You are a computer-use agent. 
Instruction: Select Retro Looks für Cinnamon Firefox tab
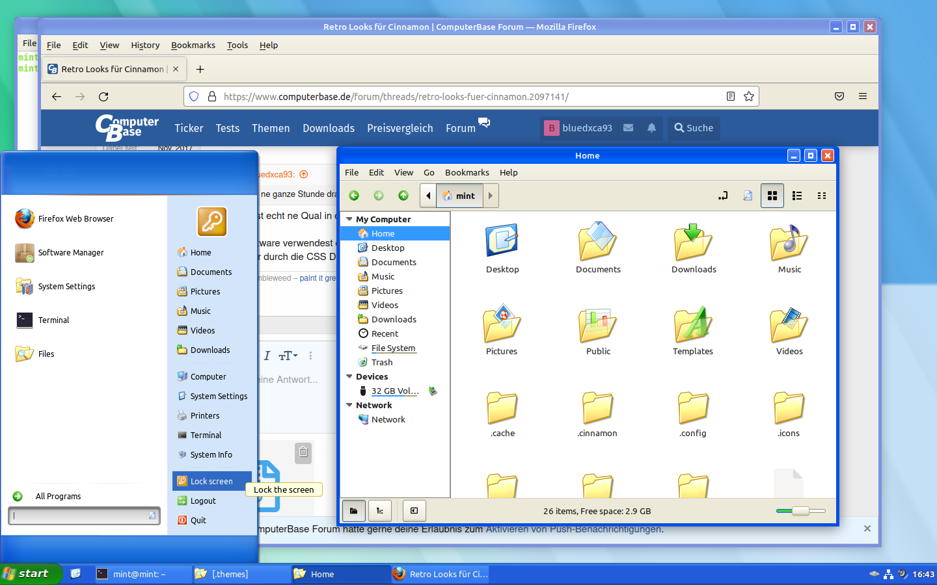(113, 69)
